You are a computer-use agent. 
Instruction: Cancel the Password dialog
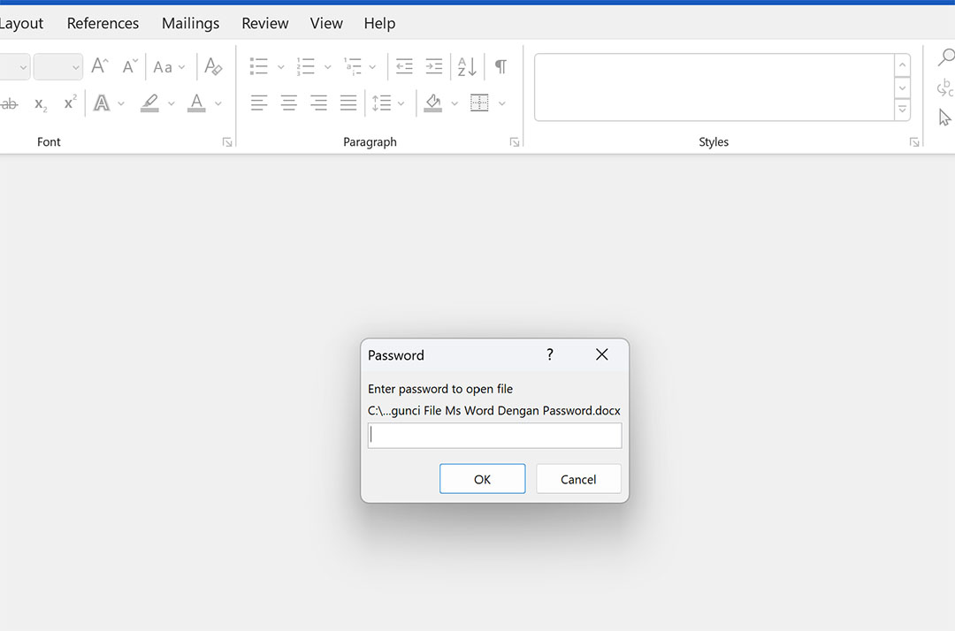tap(578, 478)
